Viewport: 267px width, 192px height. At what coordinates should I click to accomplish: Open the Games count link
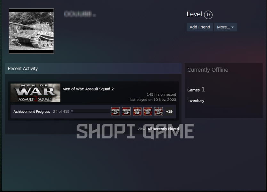[196, 90]
